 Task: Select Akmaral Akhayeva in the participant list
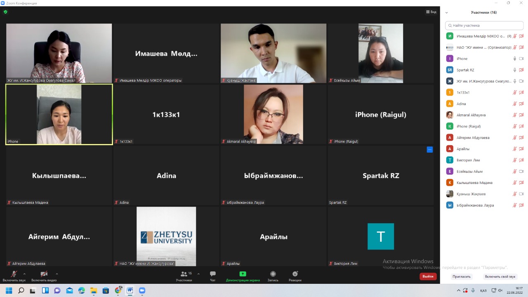(471, 115)
